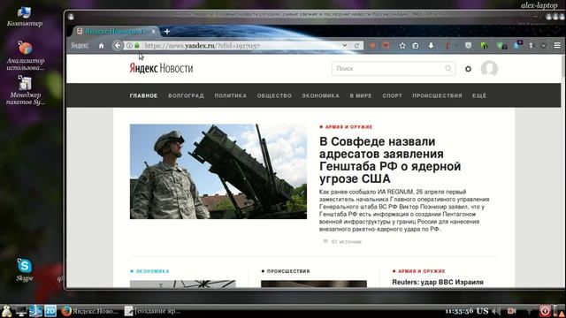The width and height of the screenshot is (566, 318).
Task: Click the red camera tray icon
Action: click(x=511, y=311)
